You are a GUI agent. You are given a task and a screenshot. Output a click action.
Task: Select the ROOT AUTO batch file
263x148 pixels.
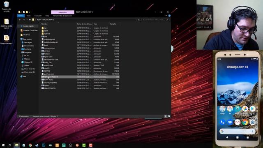(x=81, y=80)
